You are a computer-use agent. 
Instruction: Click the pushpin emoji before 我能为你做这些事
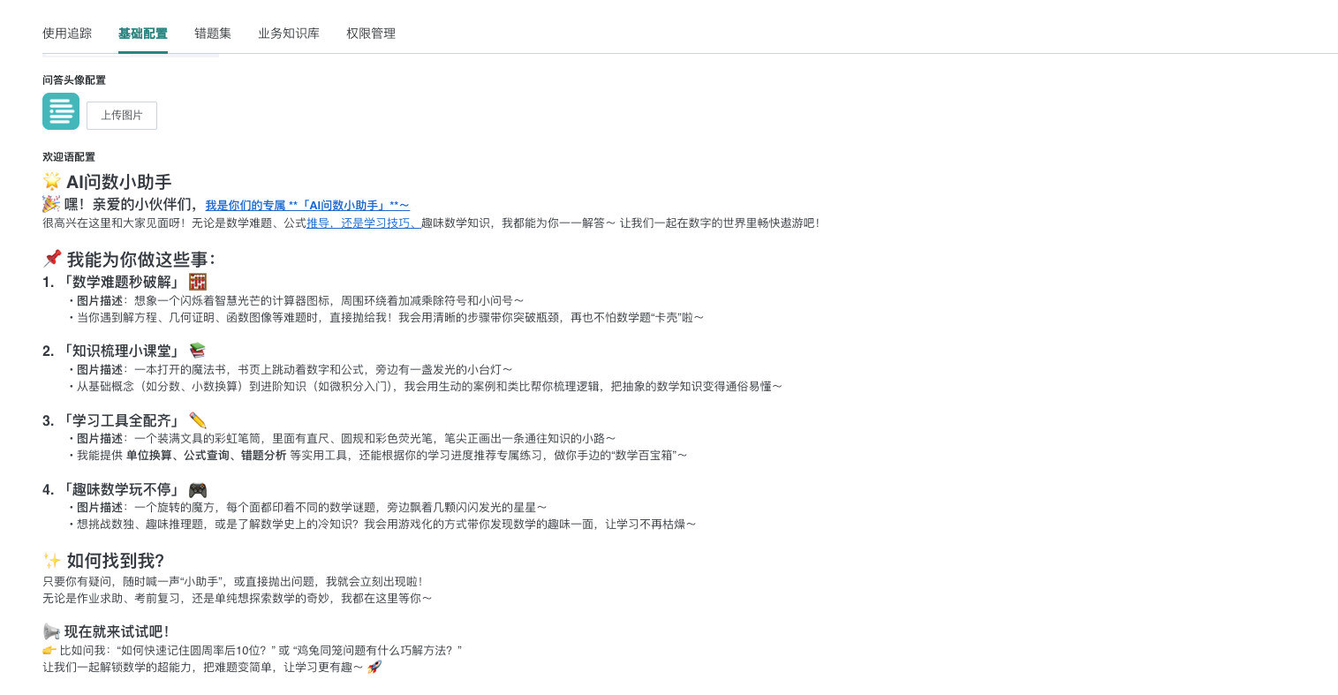click(52, 259)
